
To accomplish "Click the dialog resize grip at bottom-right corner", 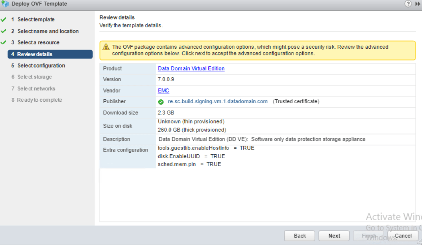I will click(420, 242).
